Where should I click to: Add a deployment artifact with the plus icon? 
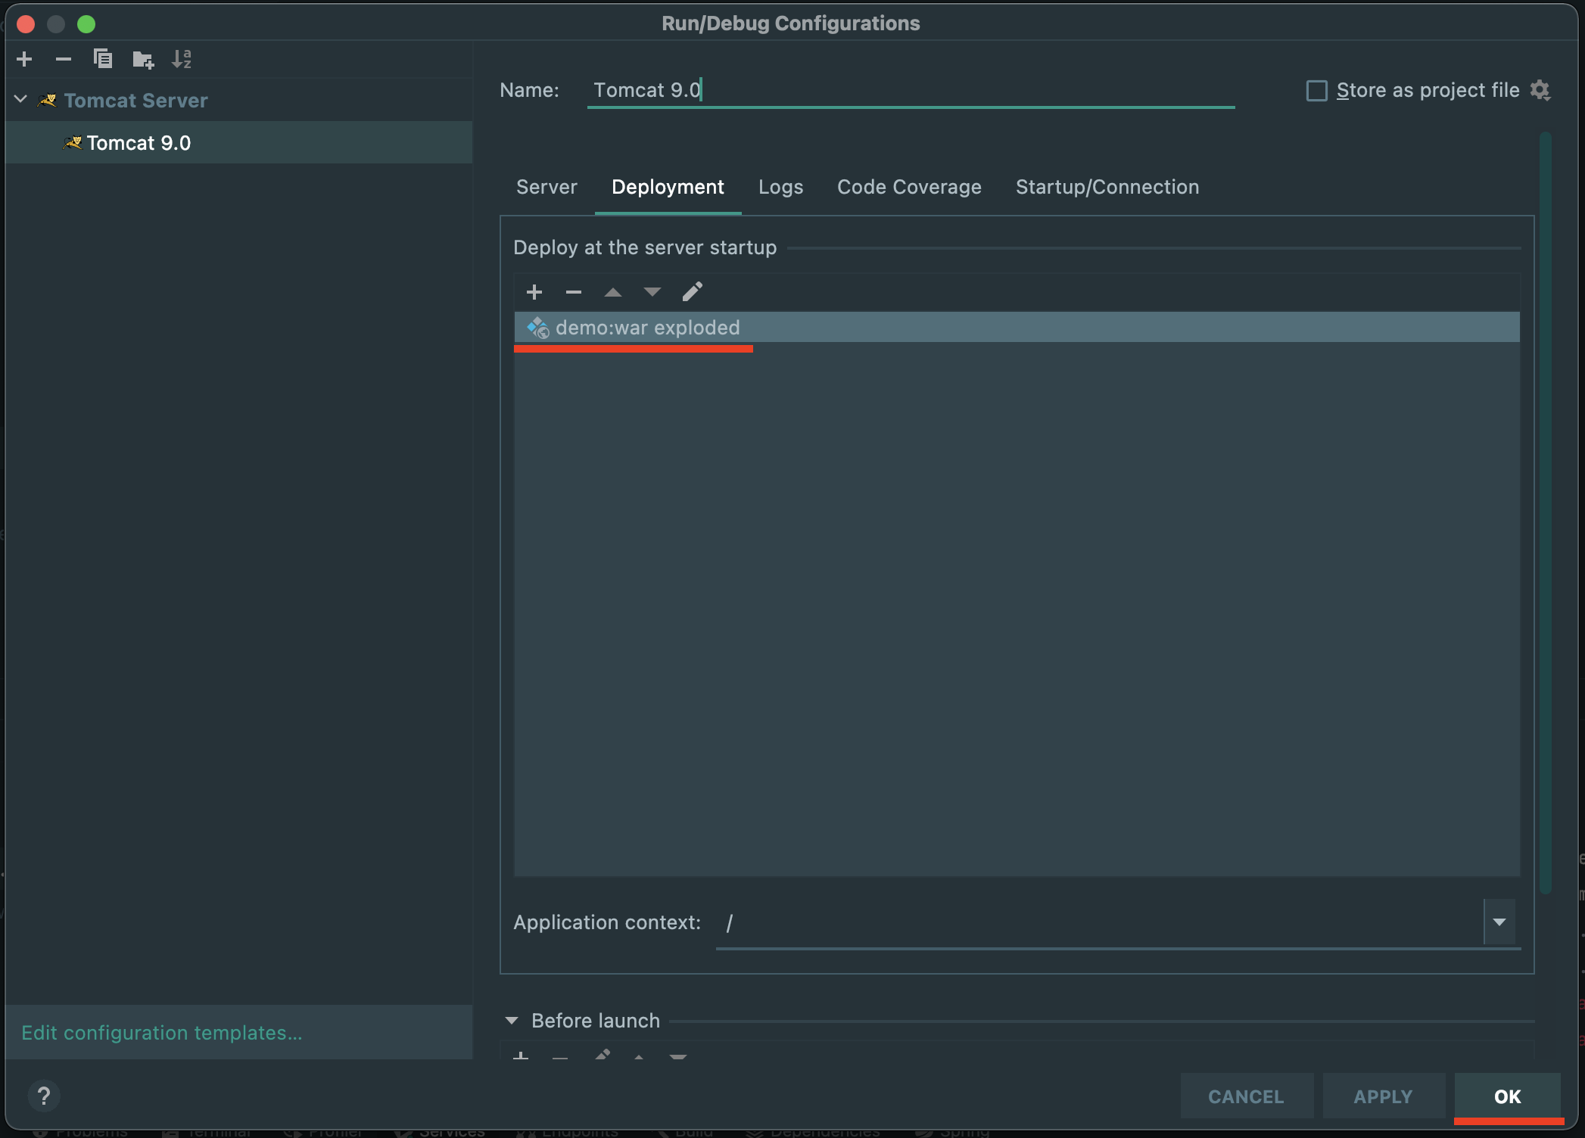534,292
